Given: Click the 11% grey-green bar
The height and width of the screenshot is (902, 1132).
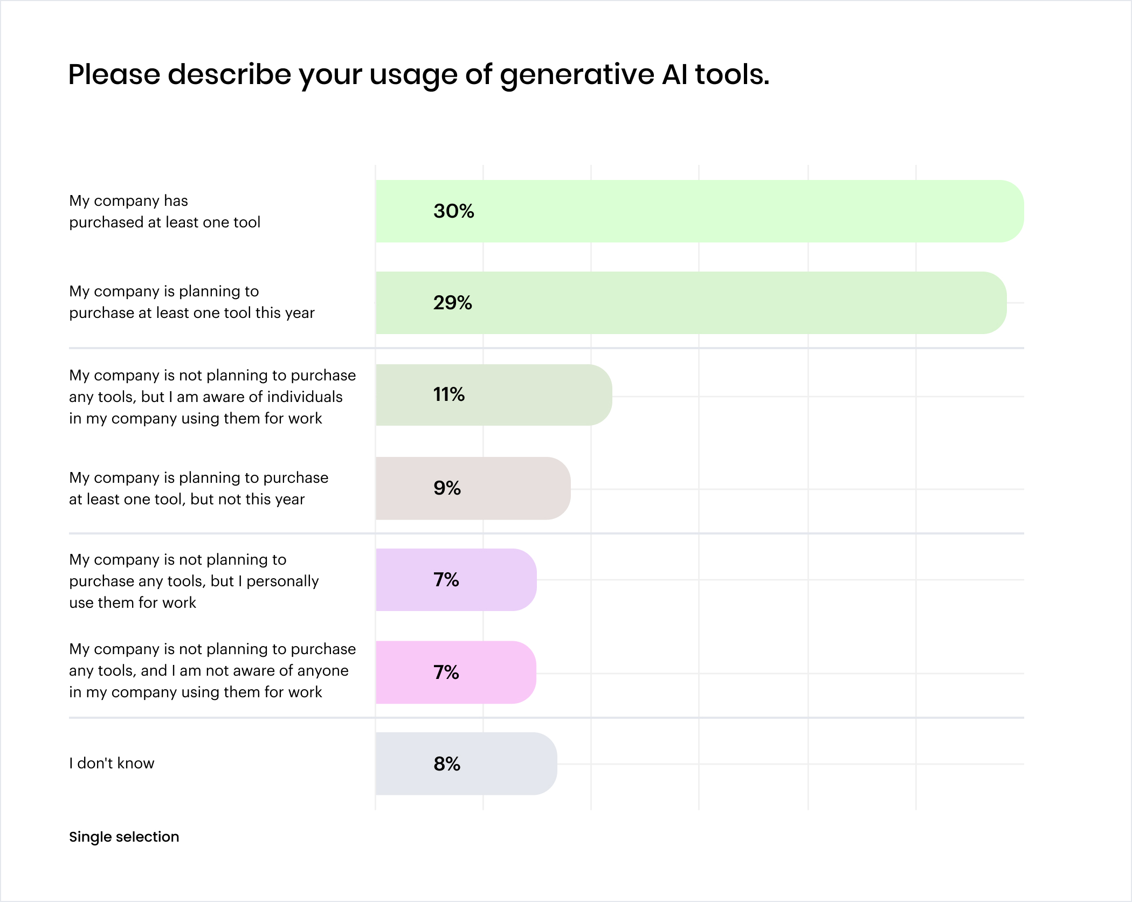Looking at the screenshot, I should point(494,395).
